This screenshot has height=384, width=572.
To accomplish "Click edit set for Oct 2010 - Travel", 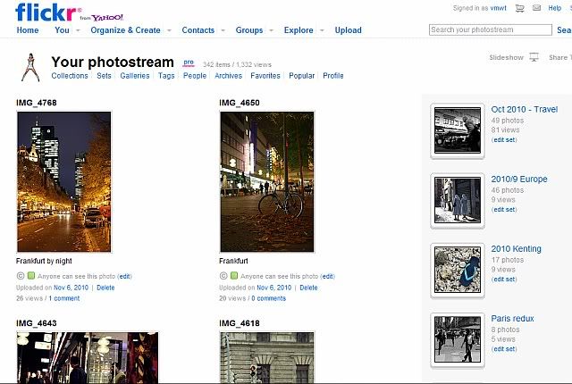I will [x=504, y=140].
